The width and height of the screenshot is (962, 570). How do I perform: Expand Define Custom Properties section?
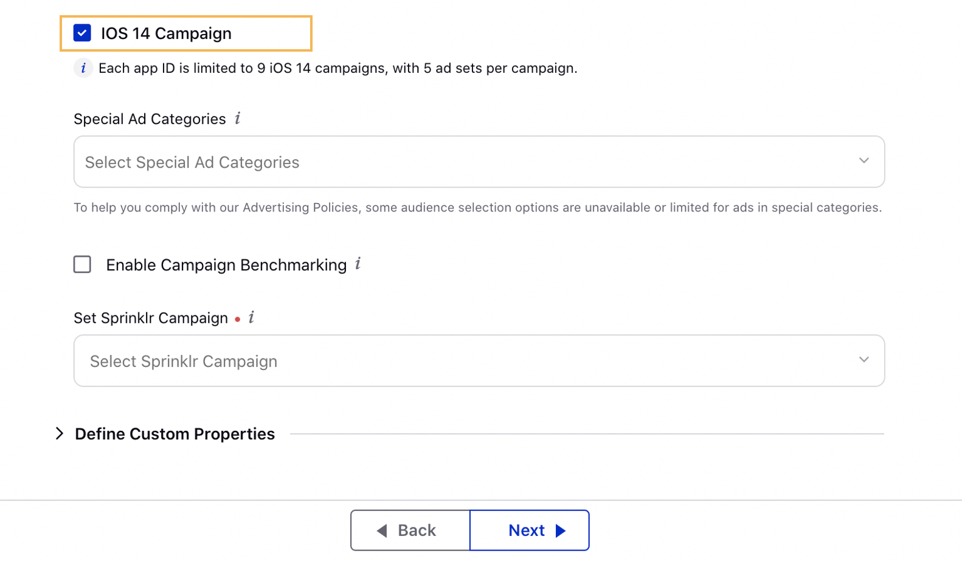tap(59, 433)
